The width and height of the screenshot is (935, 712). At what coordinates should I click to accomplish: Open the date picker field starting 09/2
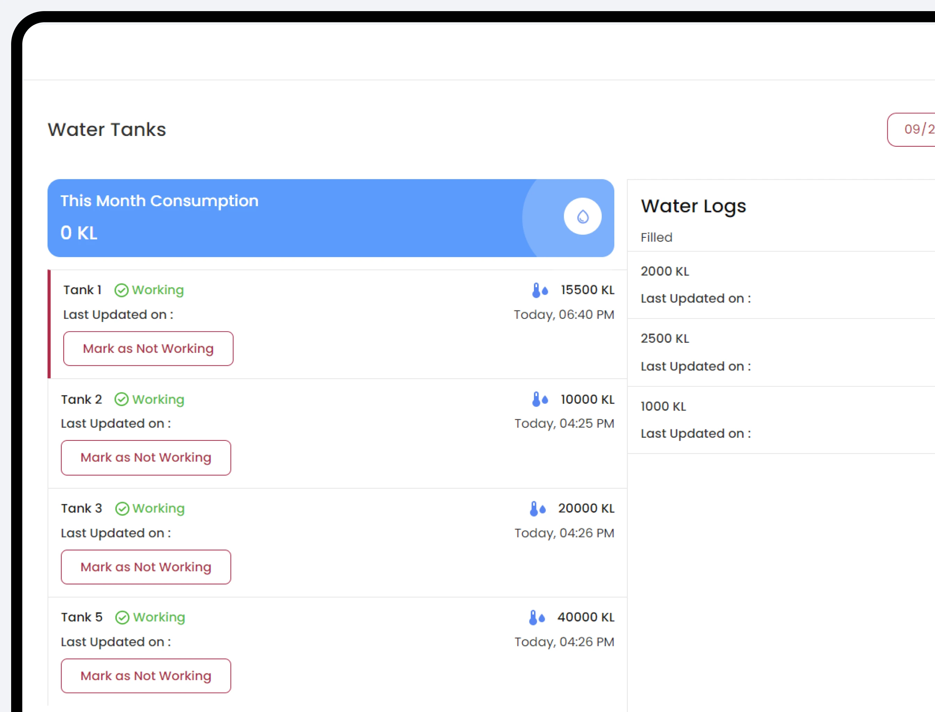pos(911,130)
